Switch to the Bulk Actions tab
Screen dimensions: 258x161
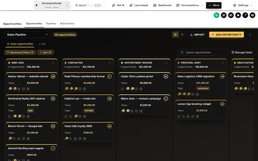[x=67, y=24]
